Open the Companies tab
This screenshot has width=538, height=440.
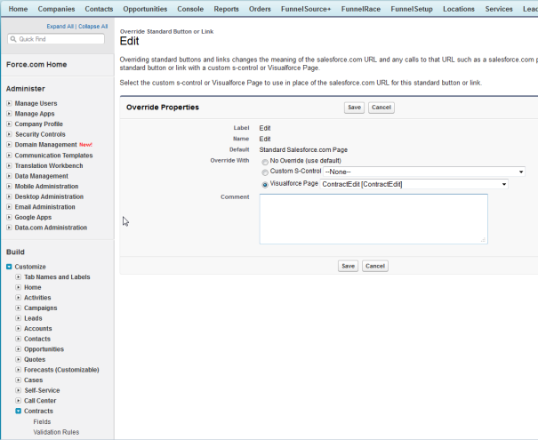pos(56,9)
